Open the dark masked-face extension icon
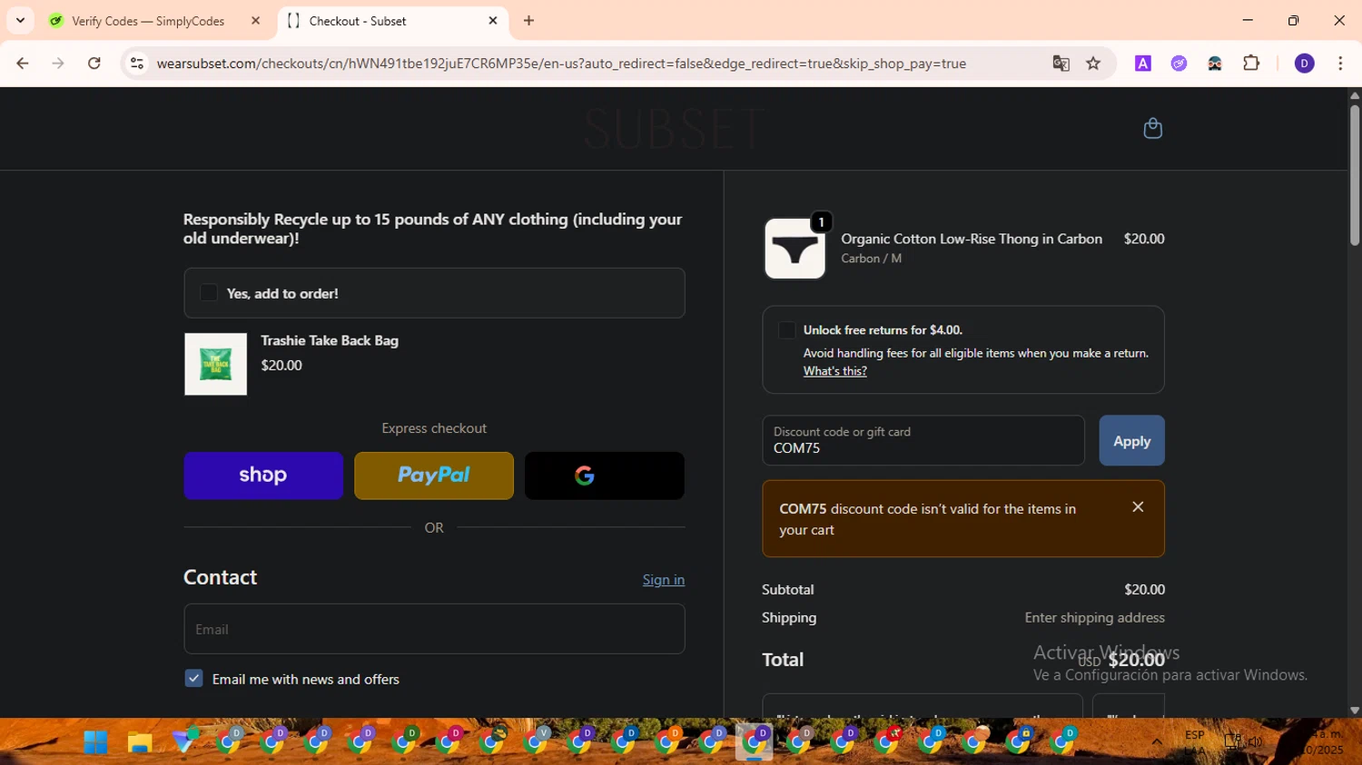Screen dimensions: 1362x765 1215,64
